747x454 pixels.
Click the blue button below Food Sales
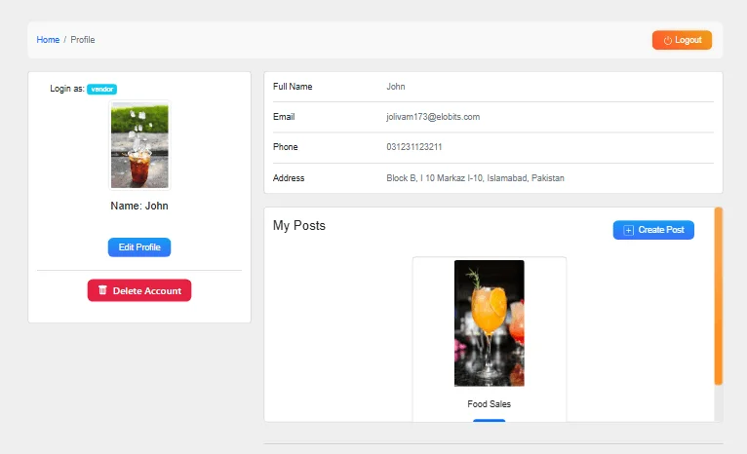pyautogui.click(x=489, y=421)
